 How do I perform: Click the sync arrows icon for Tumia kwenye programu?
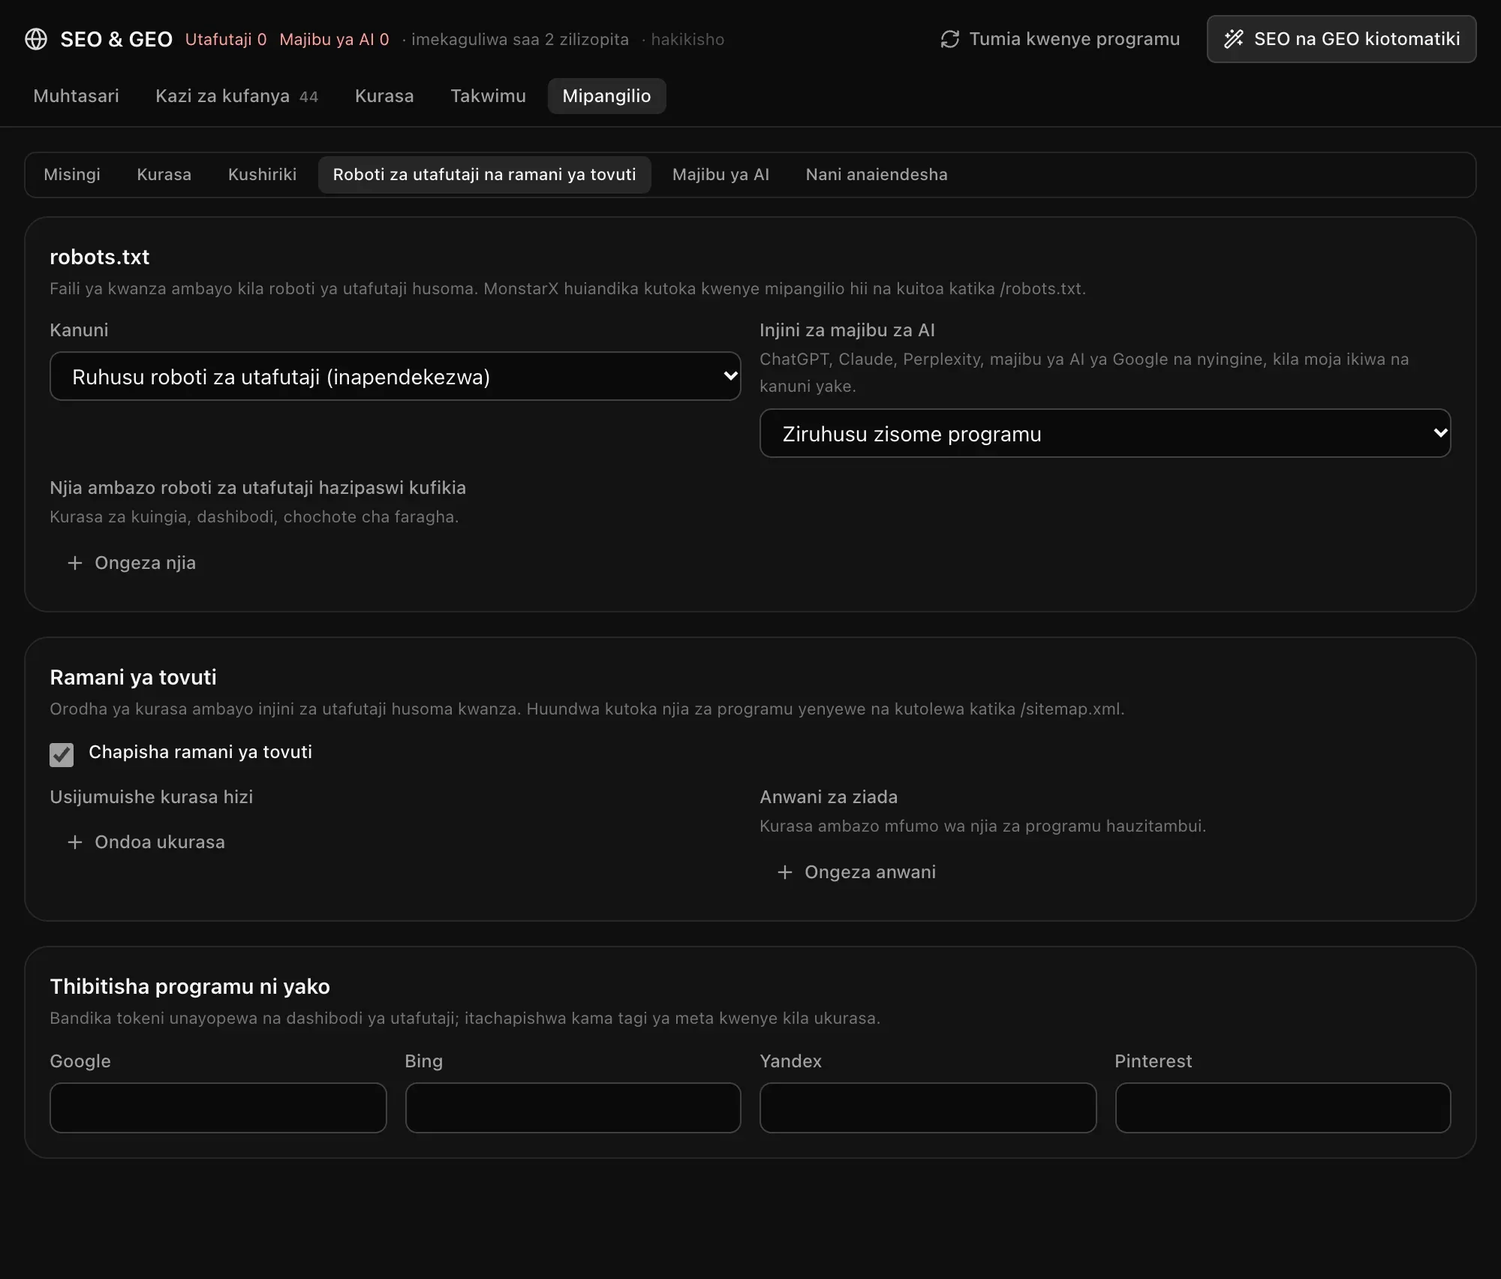pyautogui.click(x=950, y=39)
